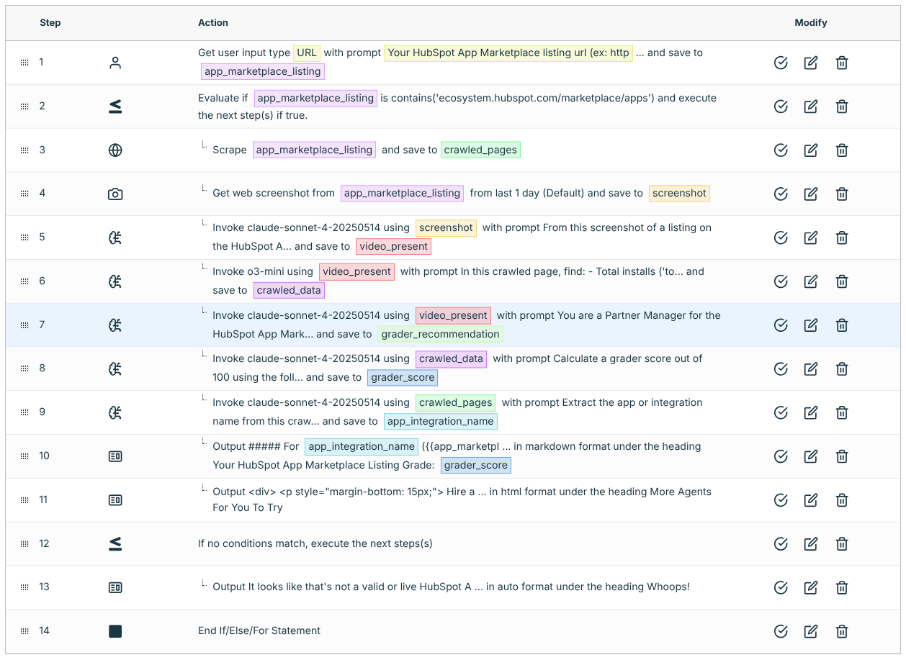Delete step 11 using its trash control
The image size is (906, 660).
click(842, 499)
